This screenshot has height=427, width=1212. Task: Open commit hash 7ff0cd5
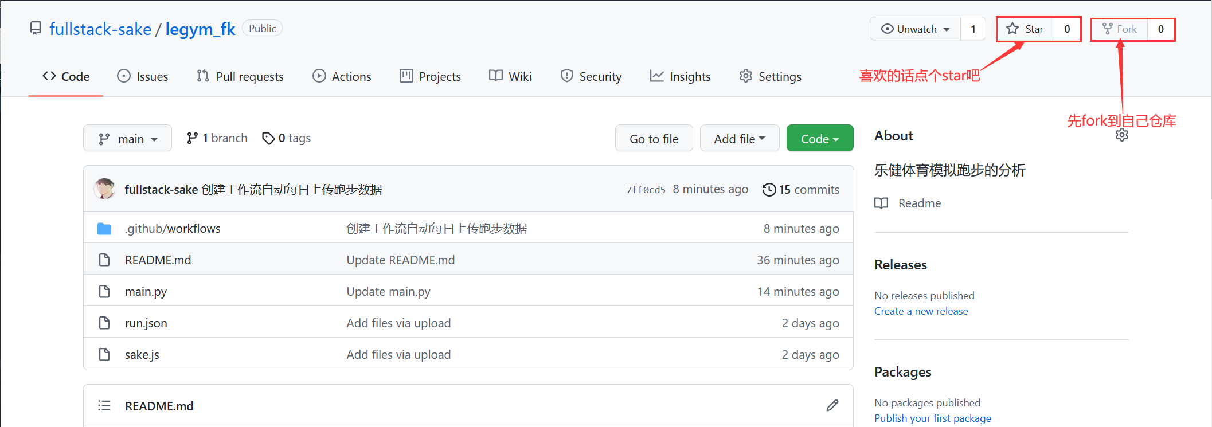[x=646, y=190]
